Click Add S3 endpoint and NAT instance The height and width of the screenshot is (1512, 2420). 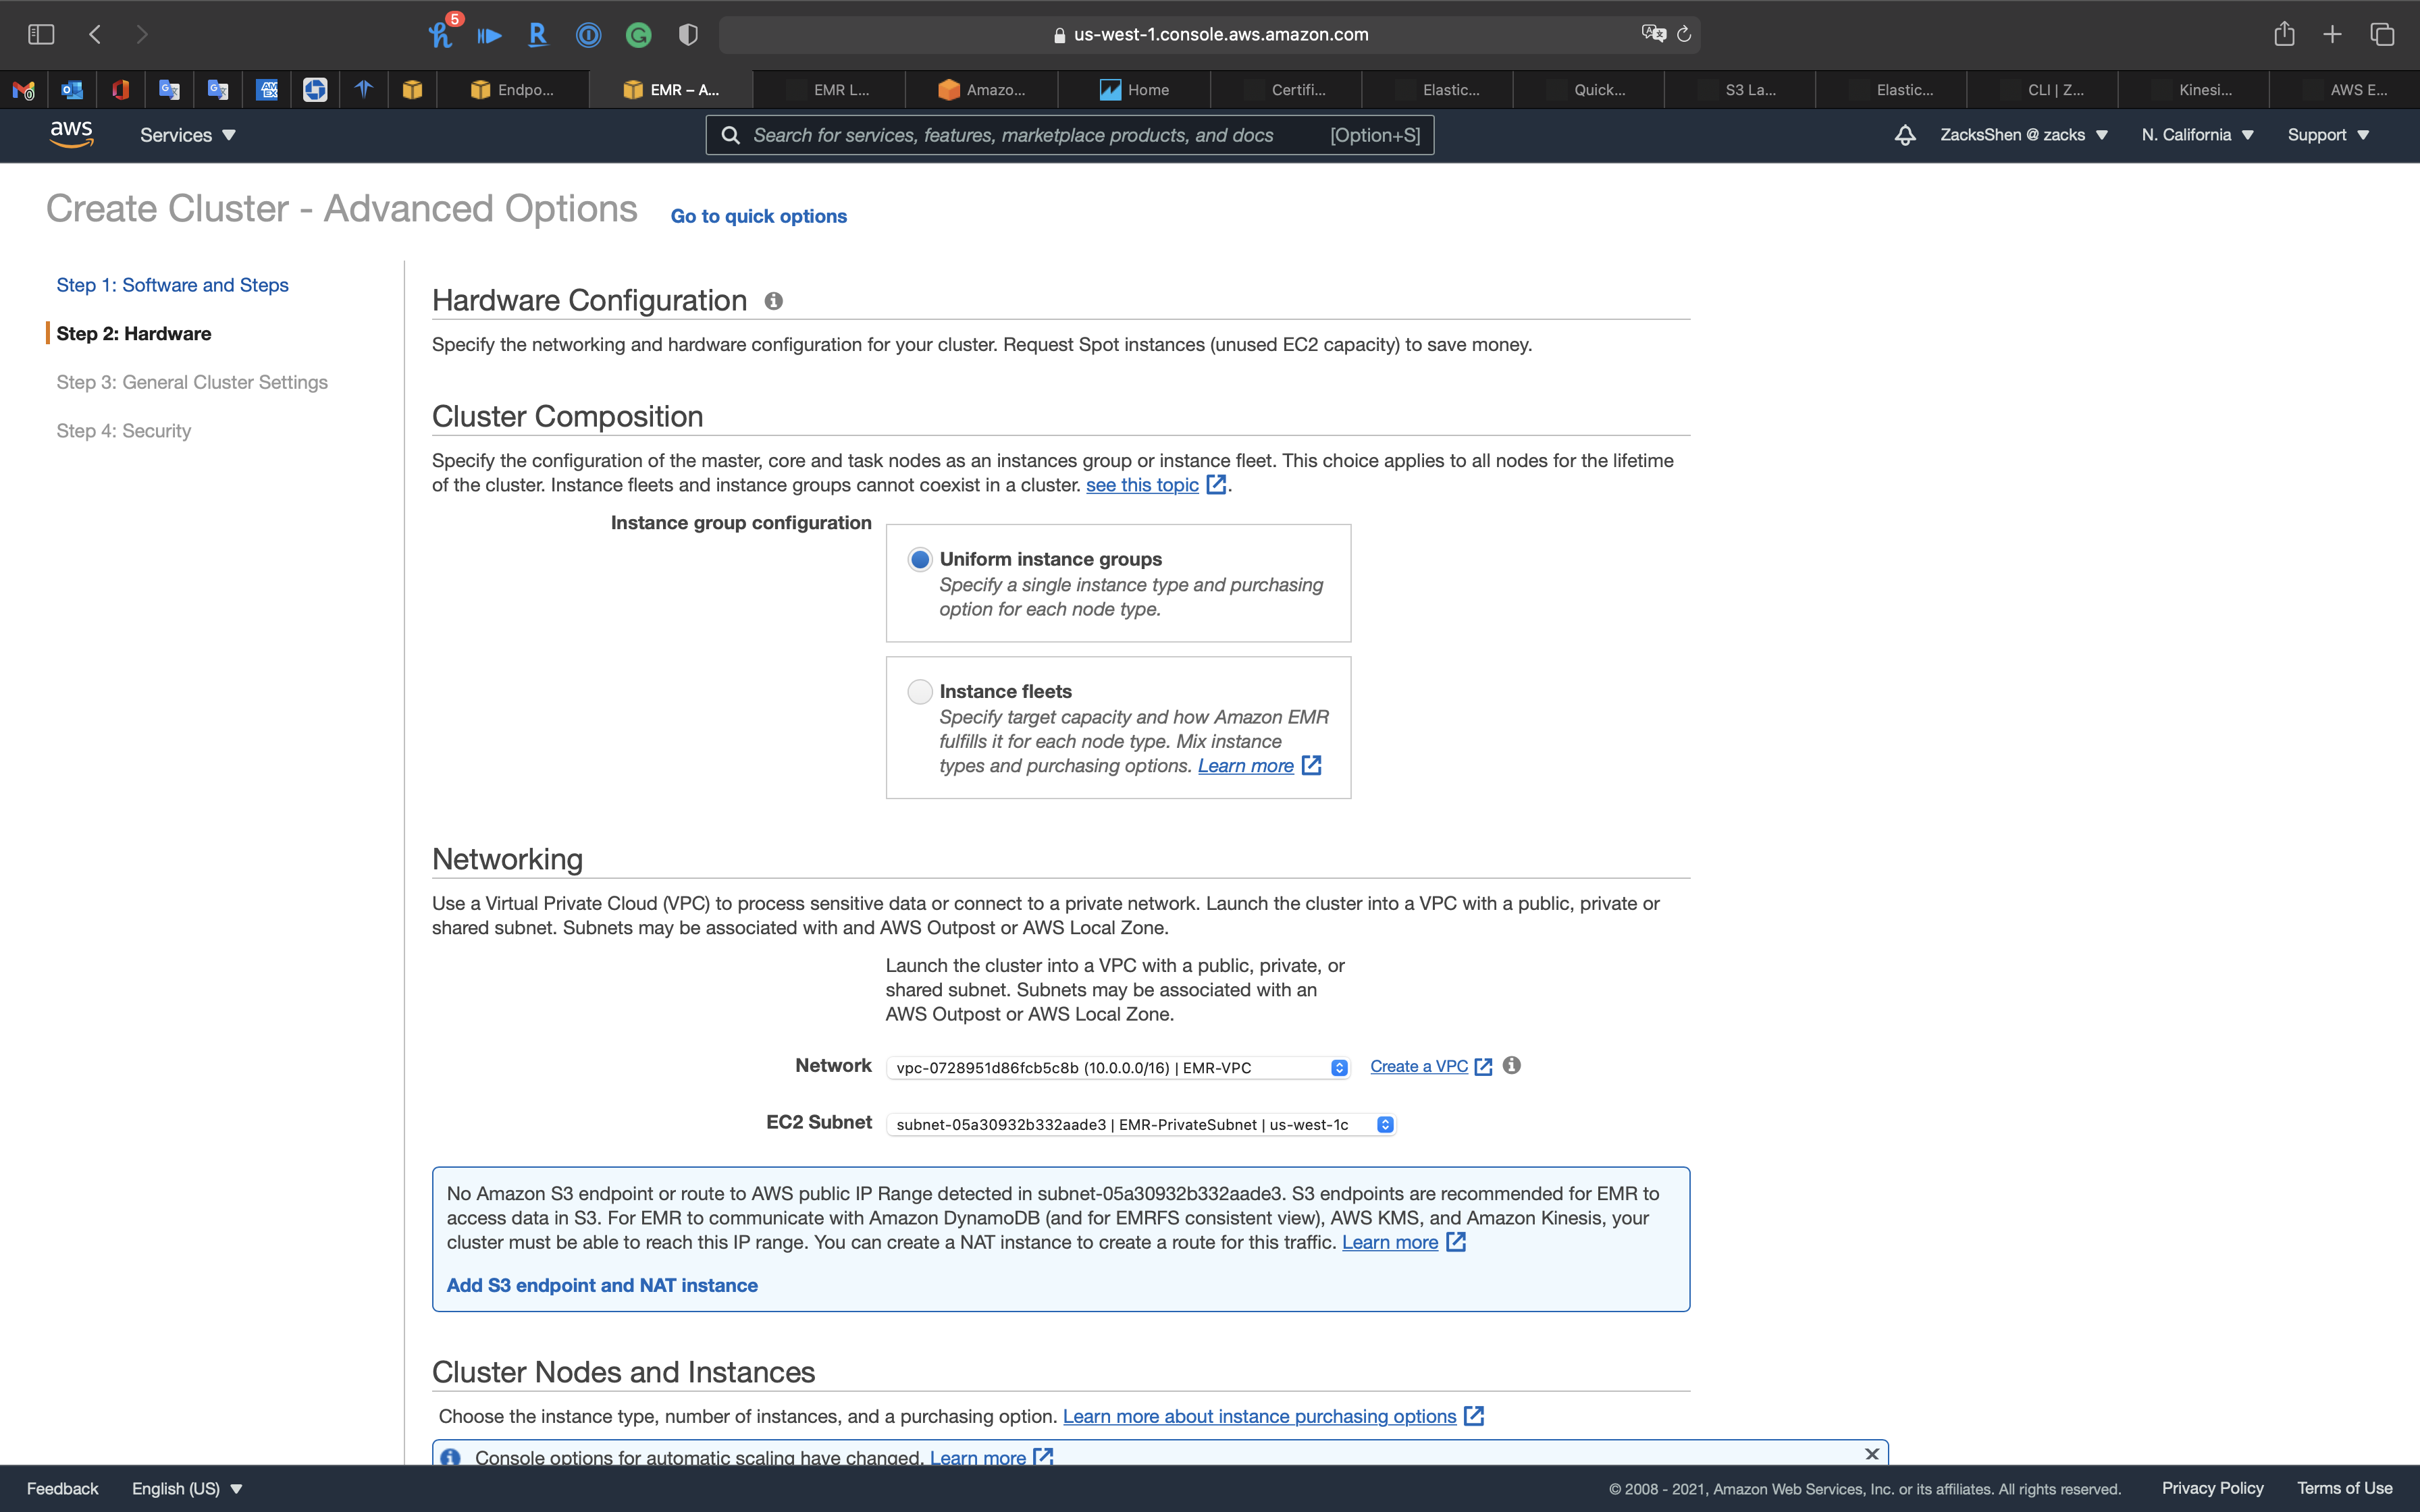(x=601, y=1285)
